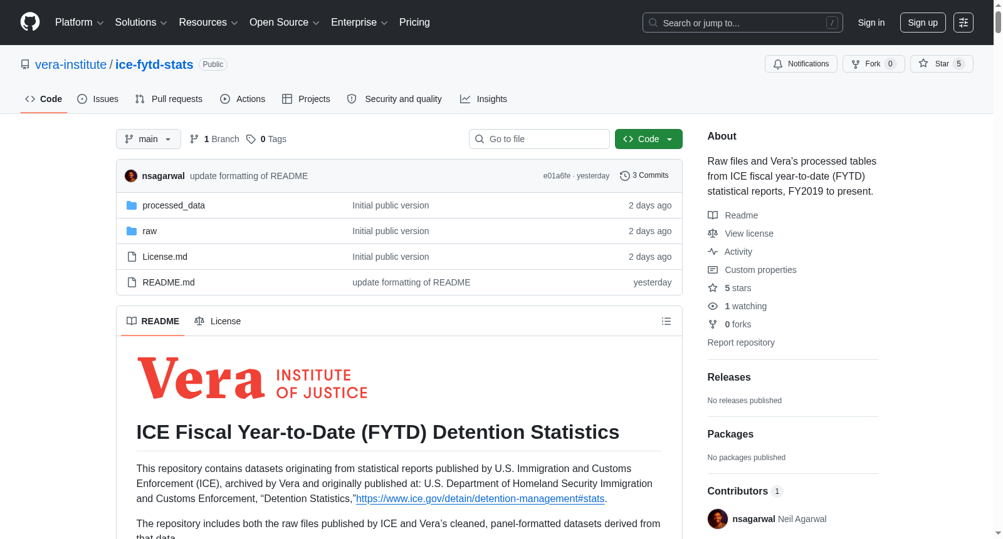Open the GitHub homepage logo
This screenshot has width=1003, height=539.
pos(30,22)
